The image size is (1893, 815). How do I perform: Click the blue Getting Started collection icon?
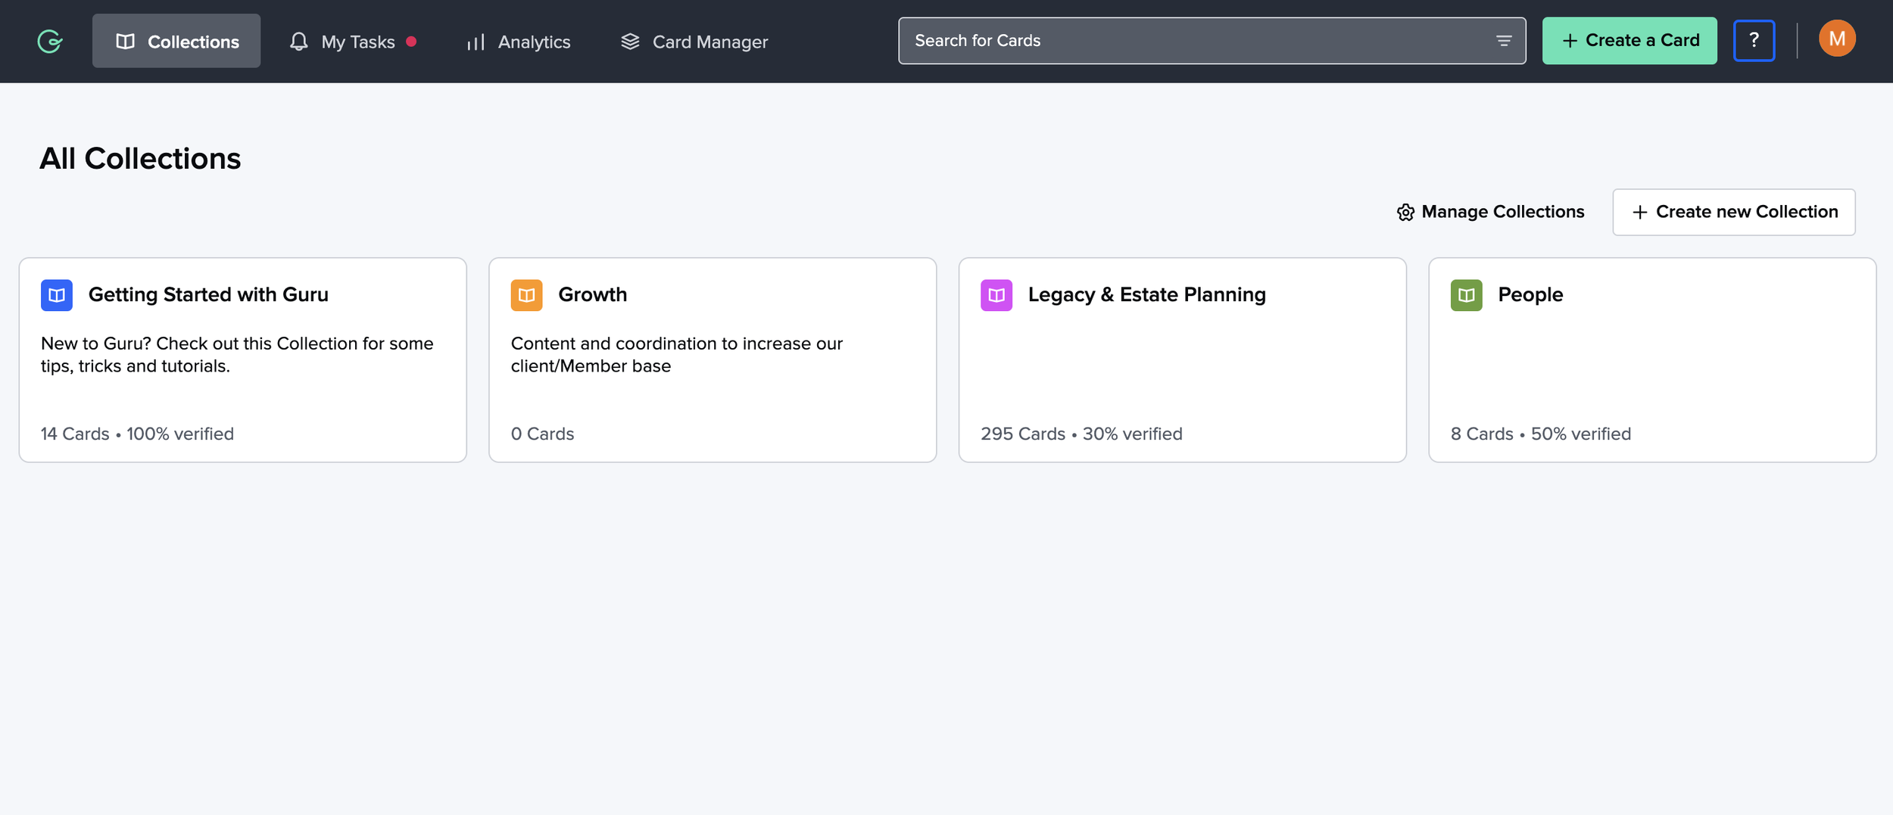pos(57,295)
